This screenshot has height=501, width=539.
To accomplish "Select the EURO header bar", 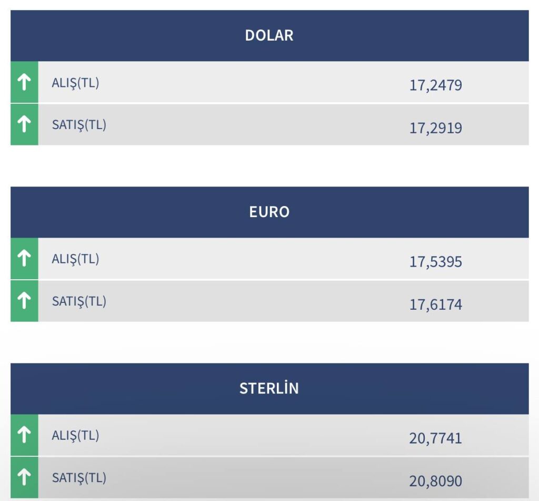I will tap(269, 212).
